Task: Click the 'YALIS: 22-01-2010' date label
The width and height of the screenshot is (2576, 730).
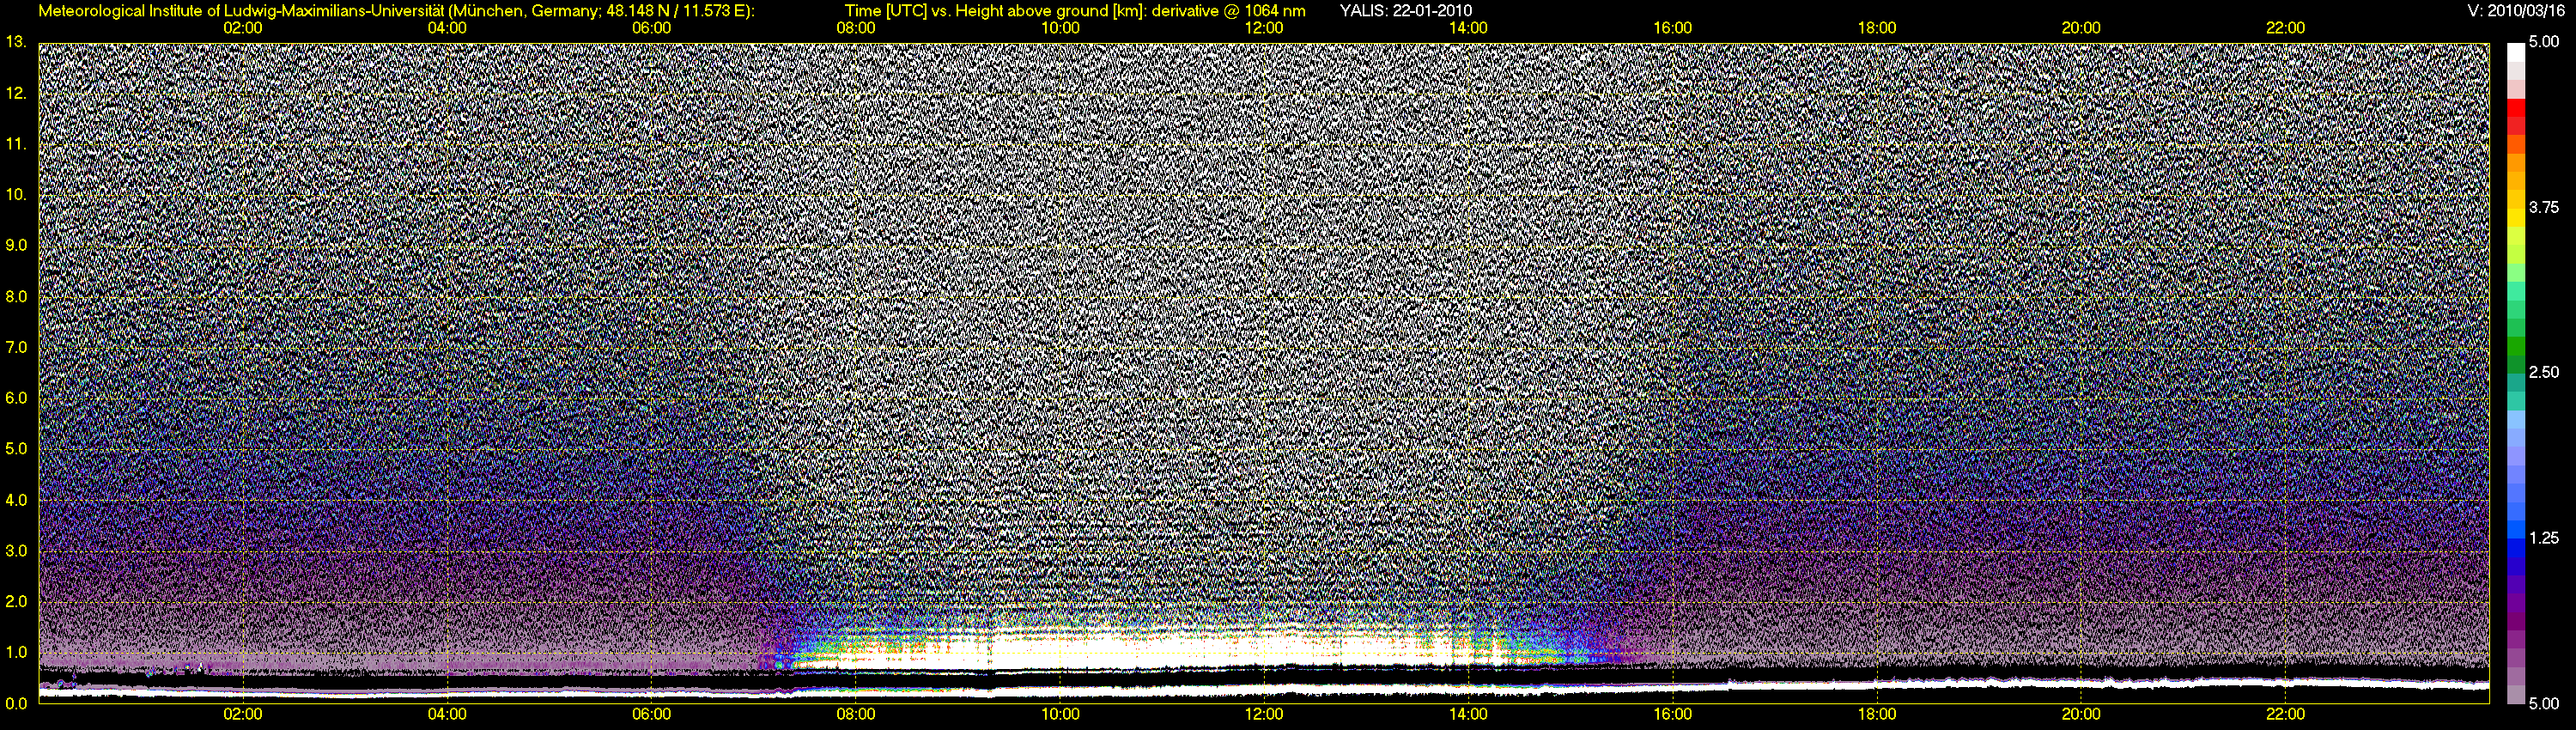Action: [x=1405, y=11]
